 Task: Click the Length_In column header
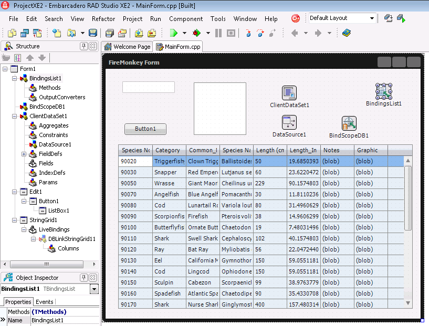point(304,150)
